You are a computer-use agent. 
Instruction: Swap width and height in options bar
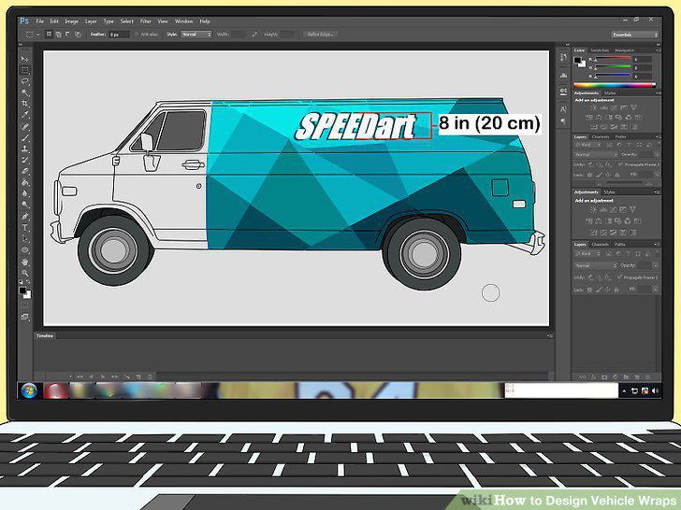click(x=254, y=35)
